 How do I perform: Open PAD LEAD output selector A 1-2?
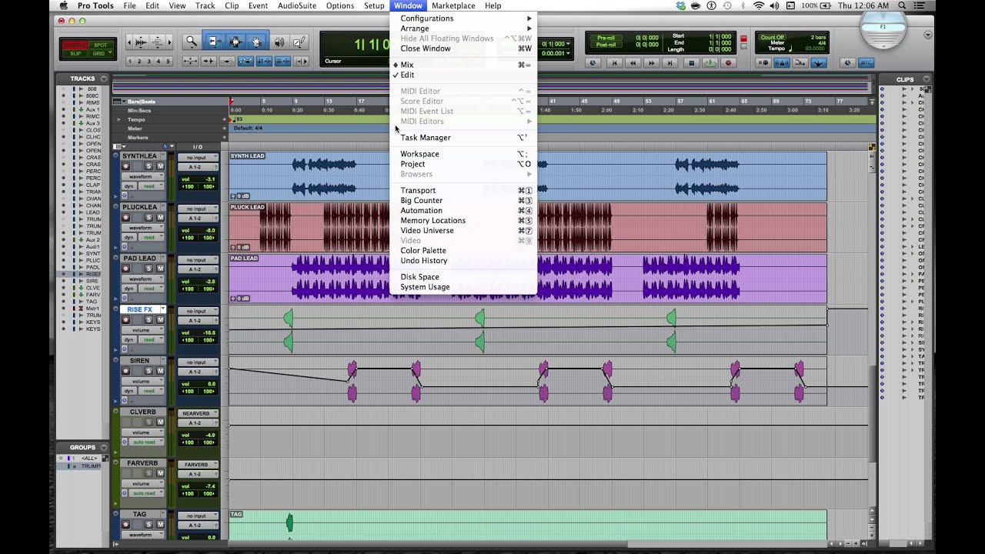coord(197,269)
